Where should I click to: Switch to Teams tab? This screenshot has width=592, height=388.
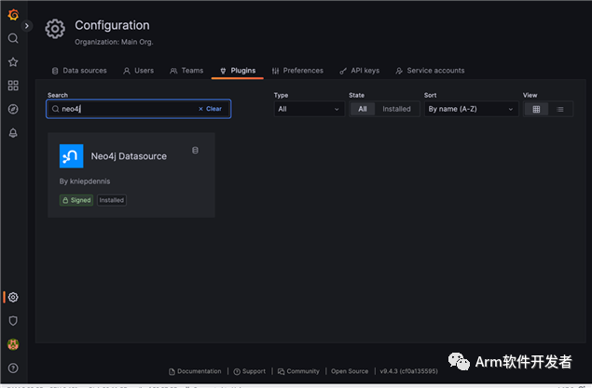tap(186, 71)
